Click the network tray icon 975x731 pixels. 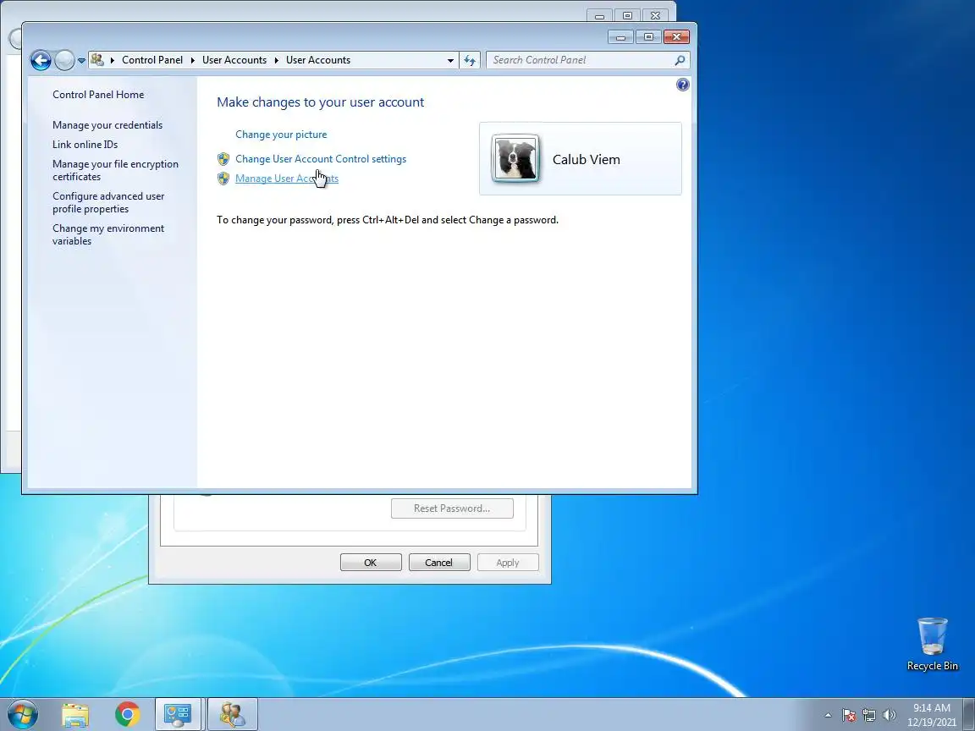[869, 716]
